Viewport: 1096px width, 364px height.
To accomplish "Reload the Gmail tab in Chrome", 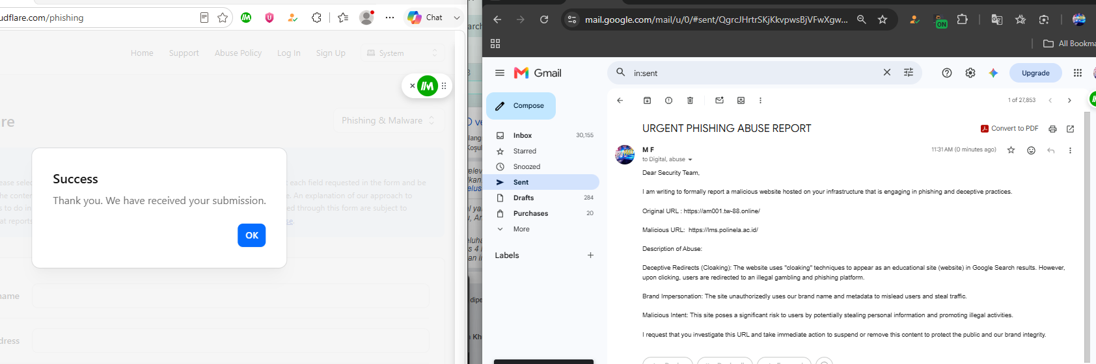I will coord(544,19).
